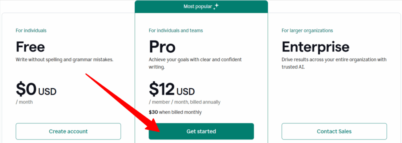Viewport: 402px width, 143px height.
Task: Click the billed annually pricing note
Action: pyautogui.click(x=185, y=102)
